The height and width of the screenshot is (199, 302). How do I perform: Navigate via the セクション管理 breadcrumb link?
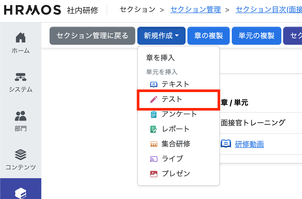pos(195,10)
